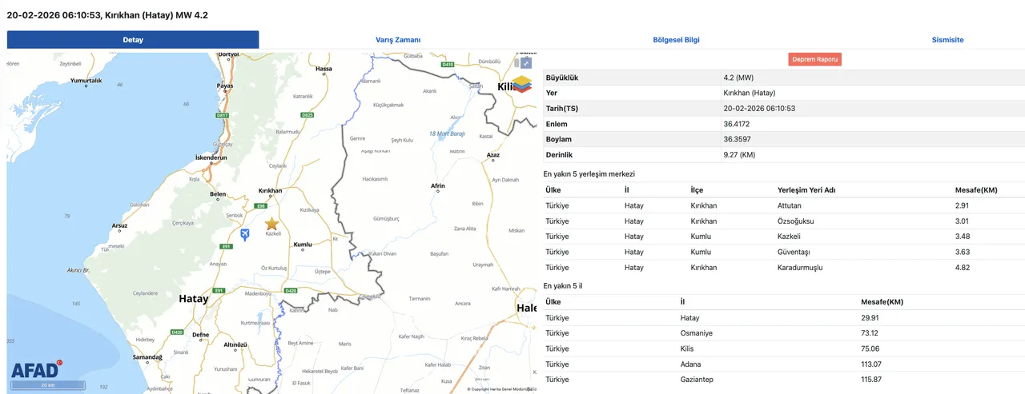This screenshot has height=394, width=1025.
Task: Click the D825 road shield on the map
Action: [x=307, y=115]
